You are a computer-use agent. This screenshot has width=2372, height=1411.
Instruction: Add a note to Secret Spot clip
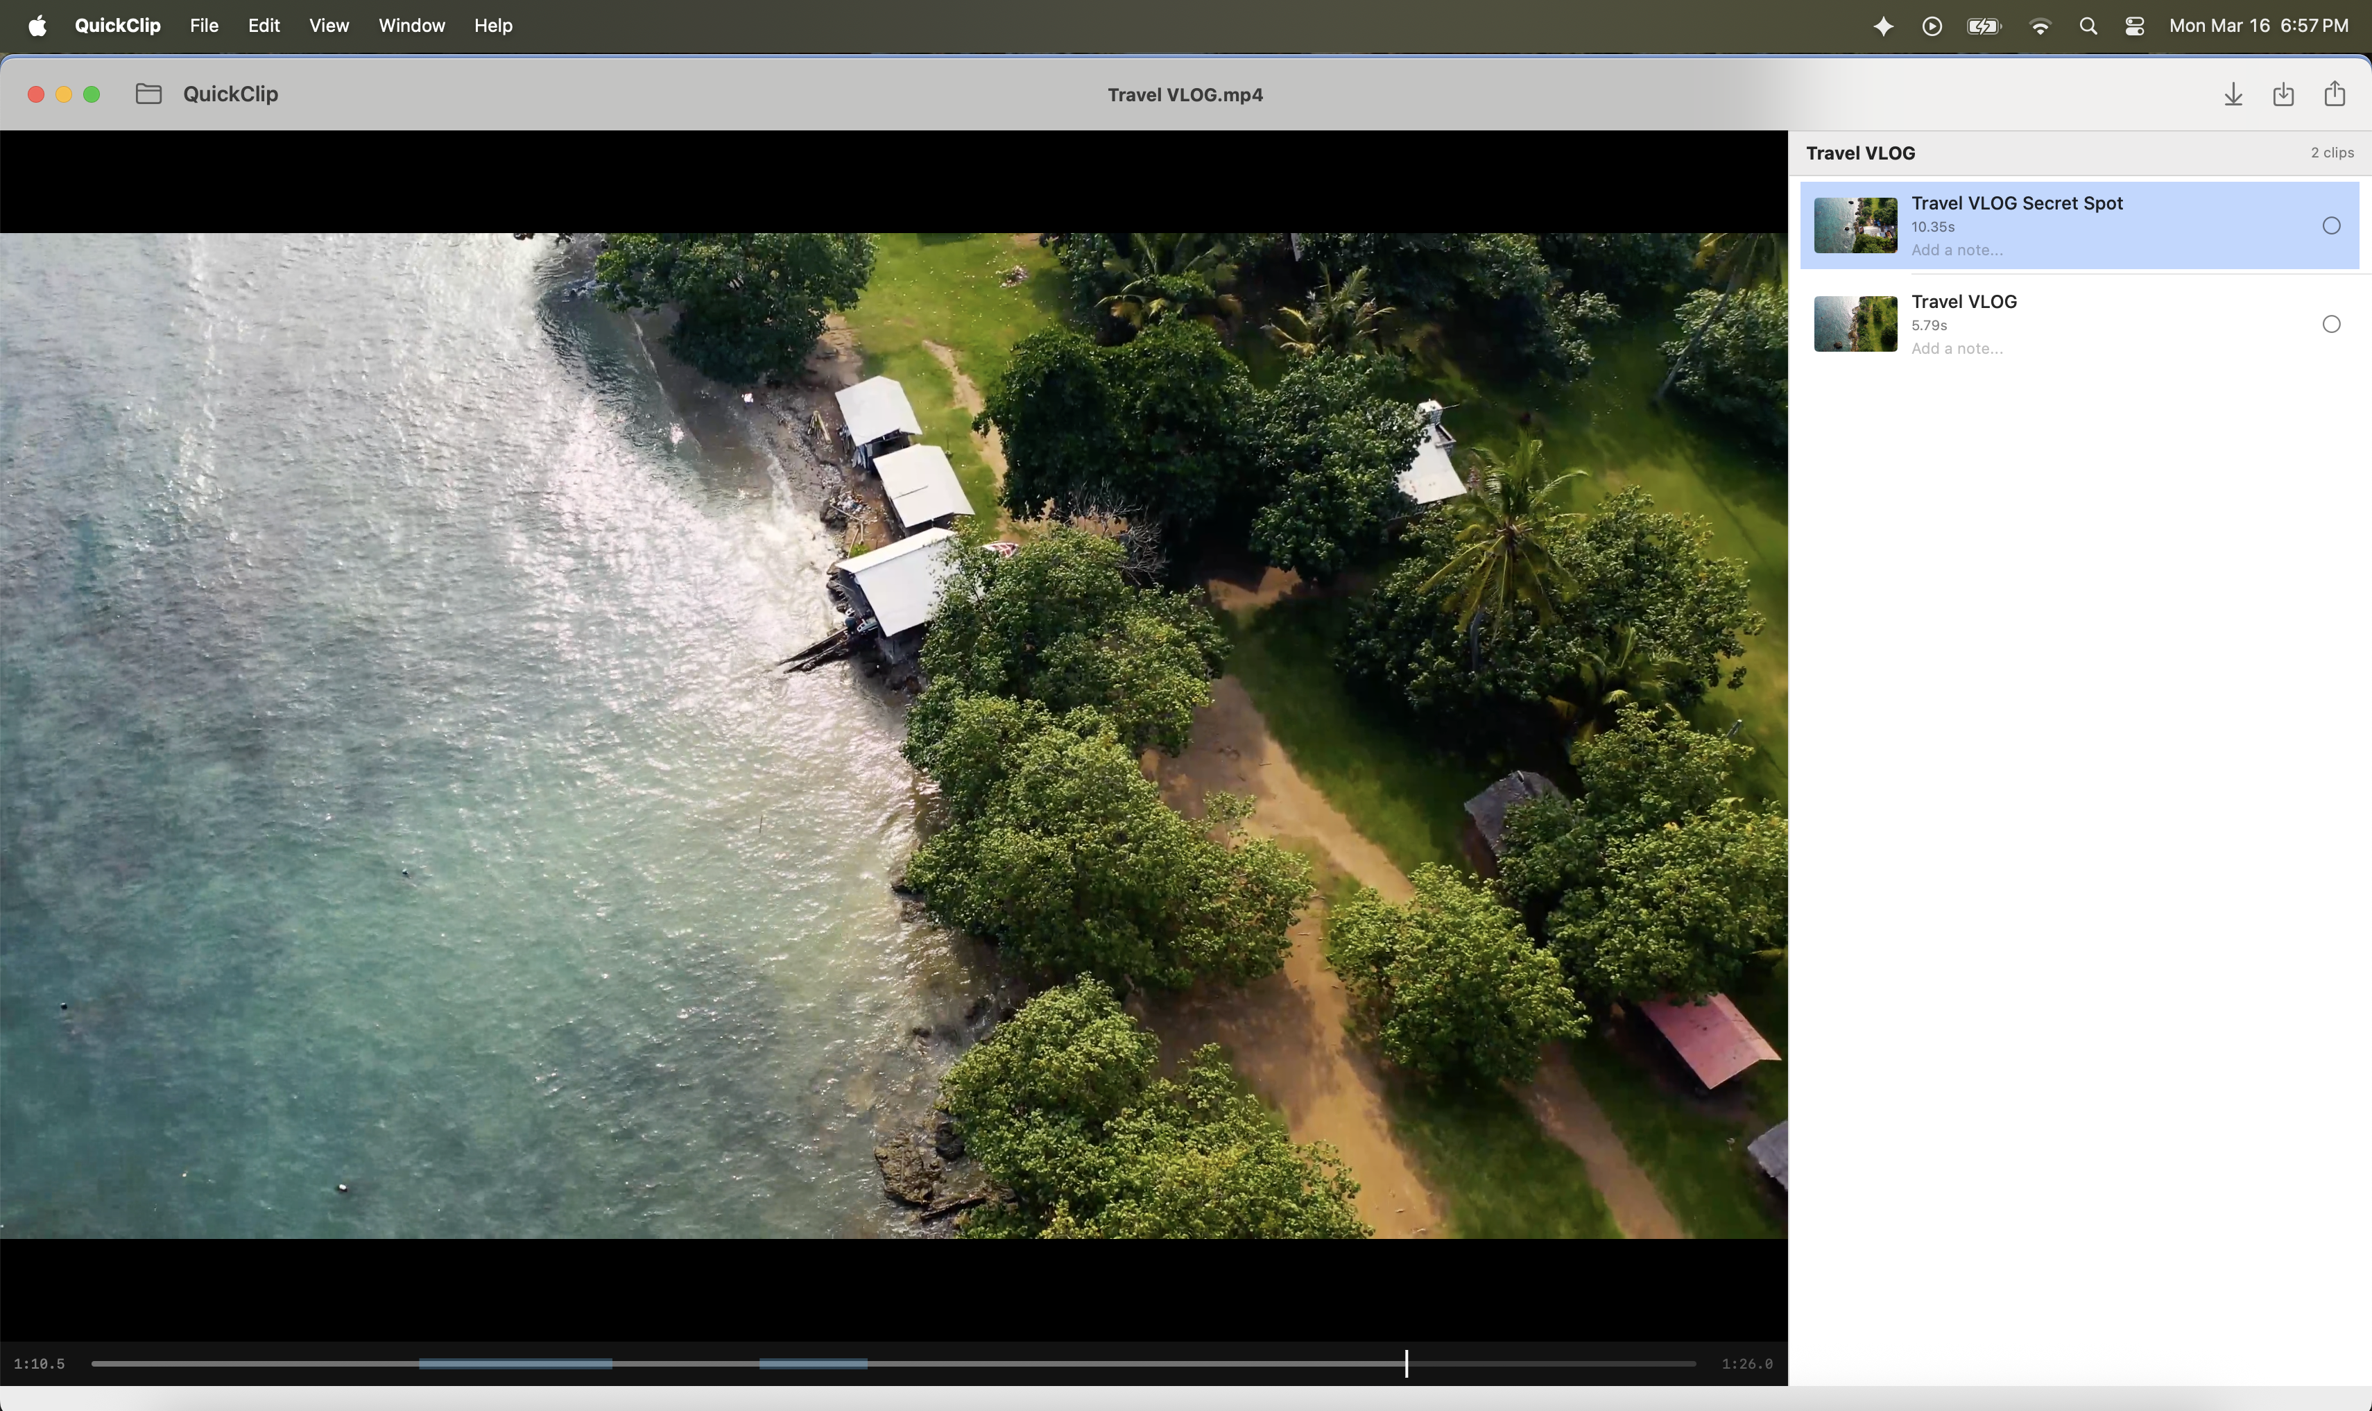point(1957,250)
